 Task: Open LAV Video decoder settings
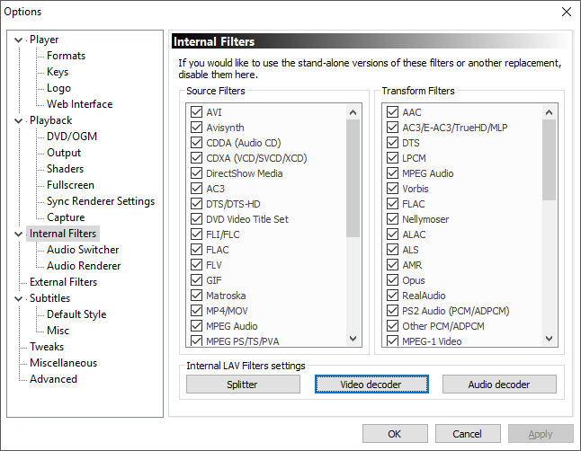[371, 384]
